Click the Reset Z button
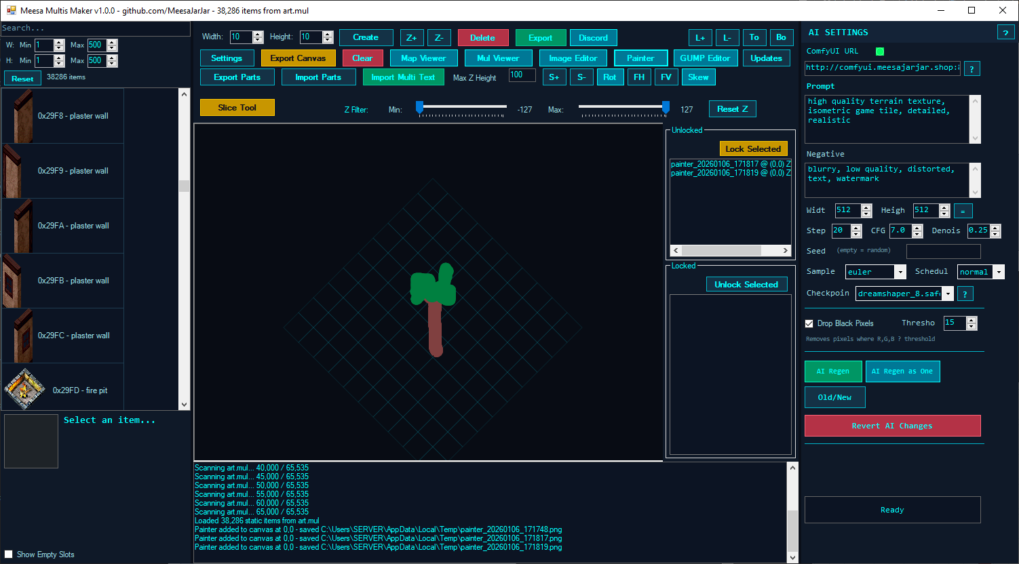 click(732, 109)
